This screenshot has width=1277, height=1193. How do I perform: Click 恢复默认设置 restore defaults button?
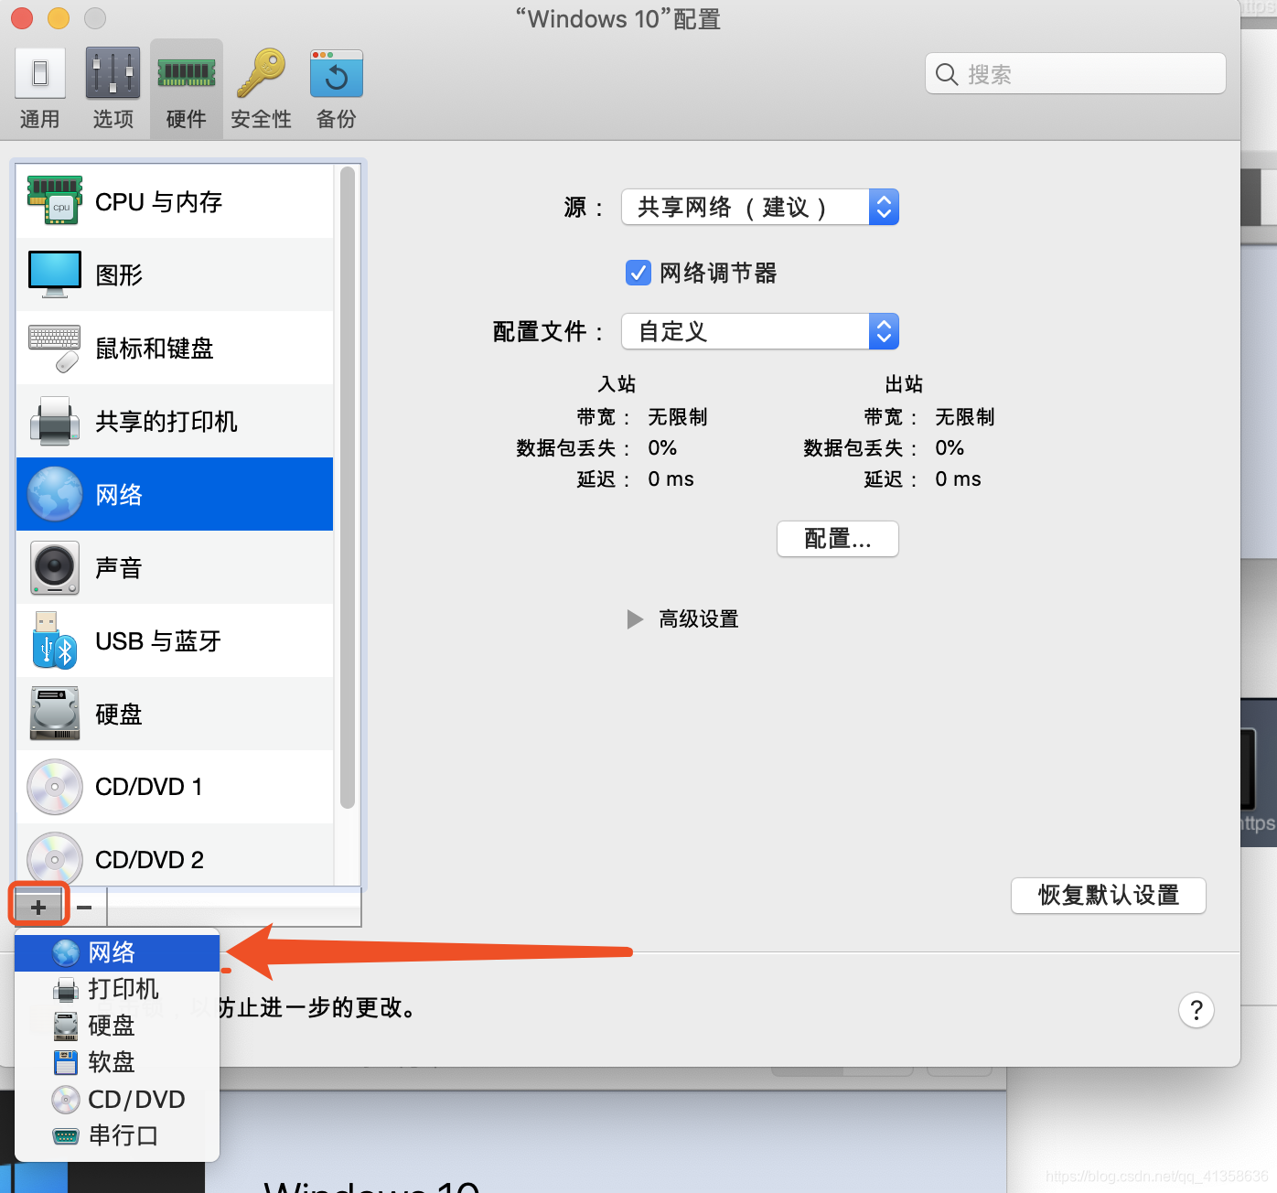(x=1109, y=896)
